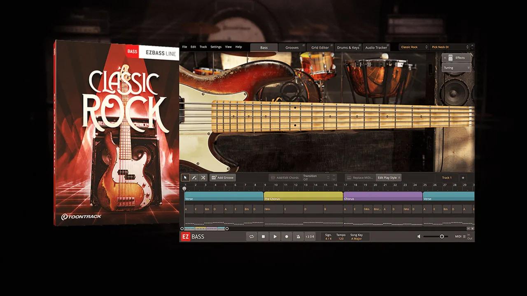Click the speaker volume icon
The image size is (527, 296).
419,236
